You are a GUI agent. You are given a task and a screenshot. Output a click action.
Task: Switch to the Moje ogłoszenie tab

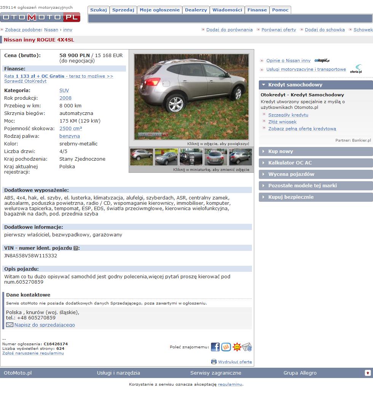(x=159, y=10)
